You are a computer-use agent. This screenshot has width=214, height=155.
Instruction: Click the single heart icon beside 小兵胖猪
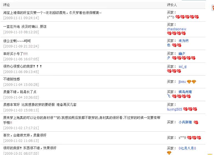coord(196,122)
